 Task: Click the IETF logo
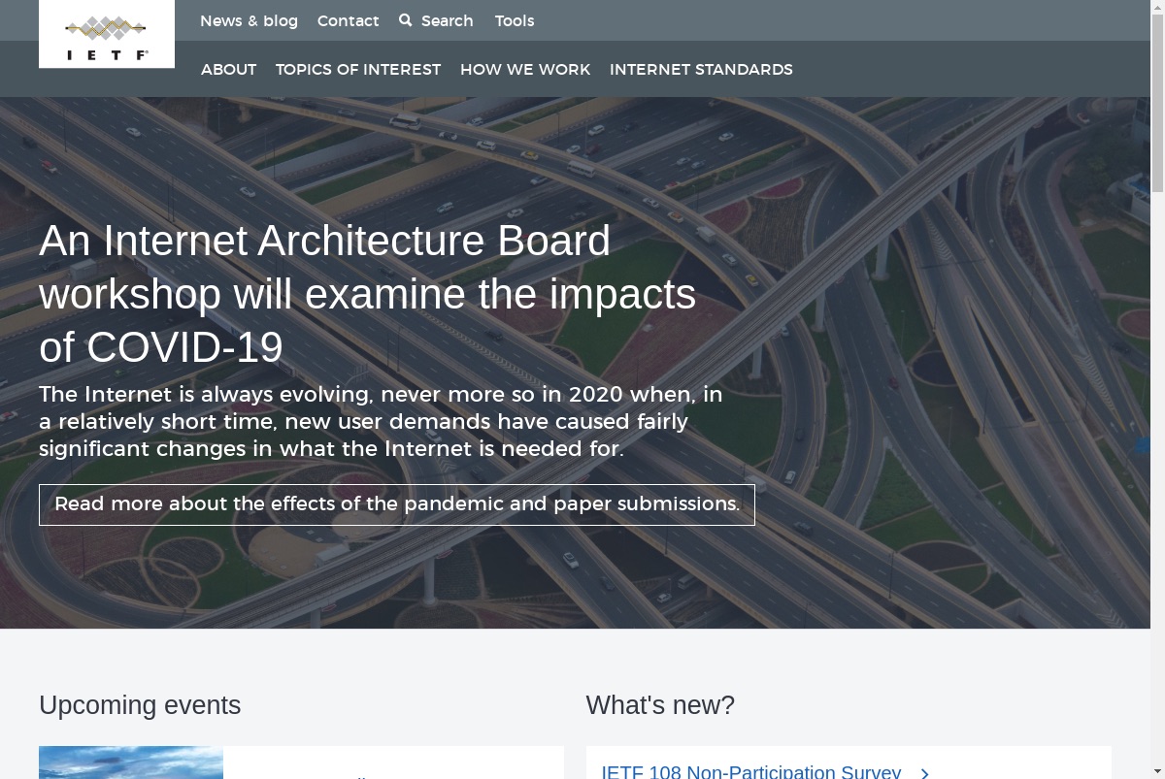click(107, 34)
